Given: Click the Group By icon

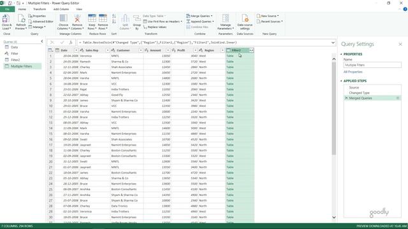Looking at the screenshot, I should coord(137,18).
